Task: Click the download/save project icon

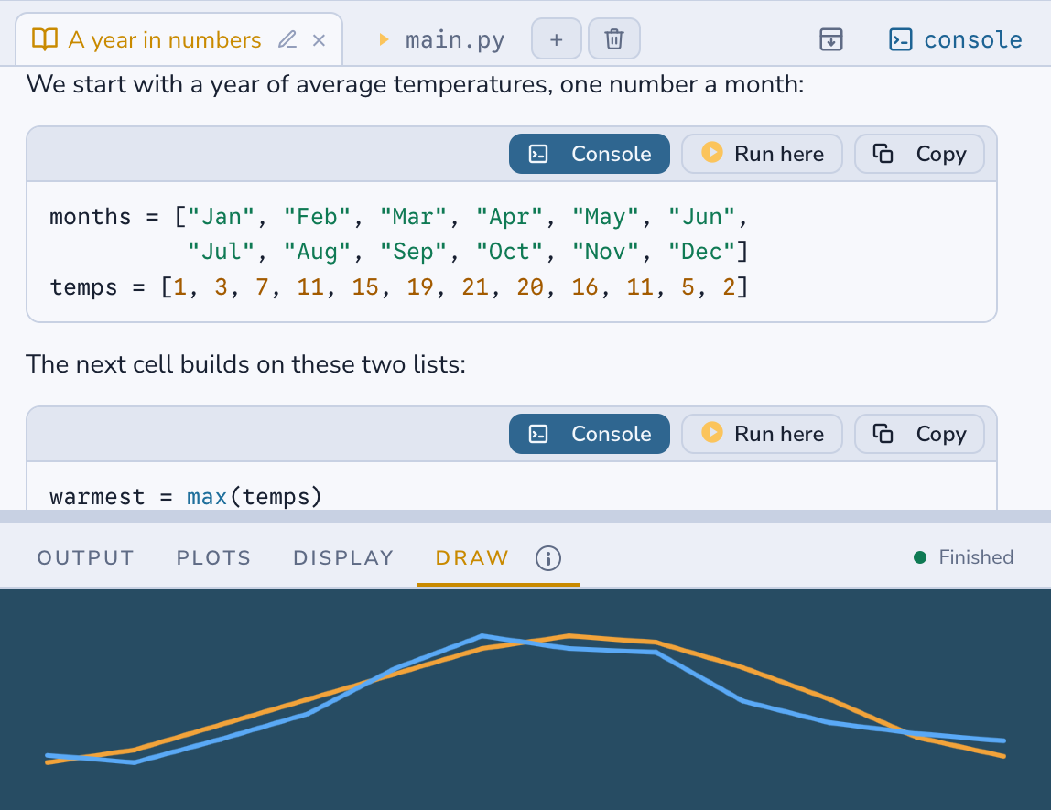Action: tap(831, 39)
